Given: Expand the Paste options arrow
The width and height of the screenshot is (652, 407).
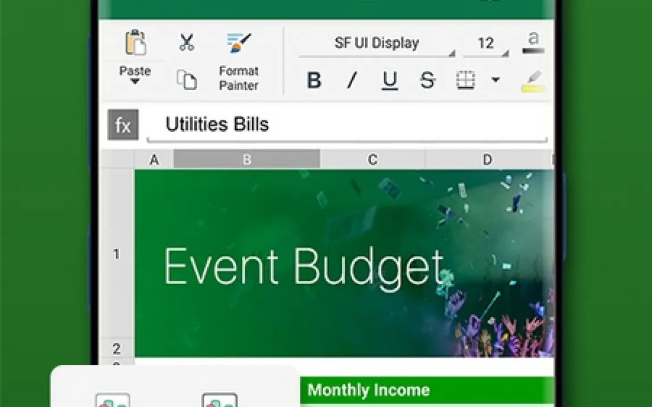Looking at the screenshot, I should (x=135, y=81).
